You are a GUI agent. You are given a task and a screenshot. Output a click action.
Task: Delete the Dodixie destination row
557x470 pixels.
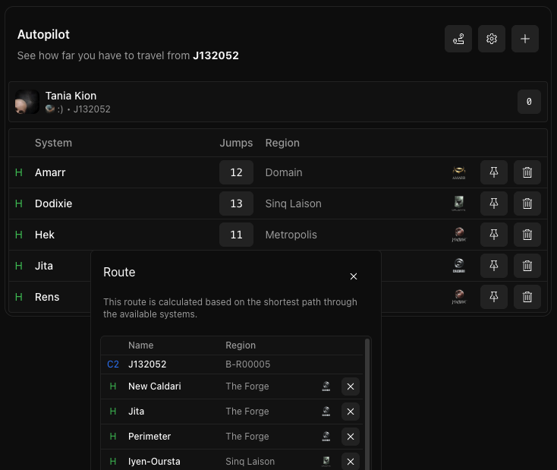(x=527, y=203)
